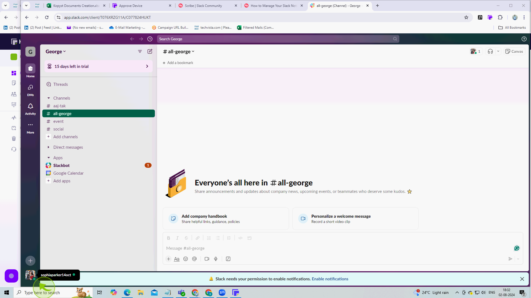Click Add company handbook card

click(226, 219)
